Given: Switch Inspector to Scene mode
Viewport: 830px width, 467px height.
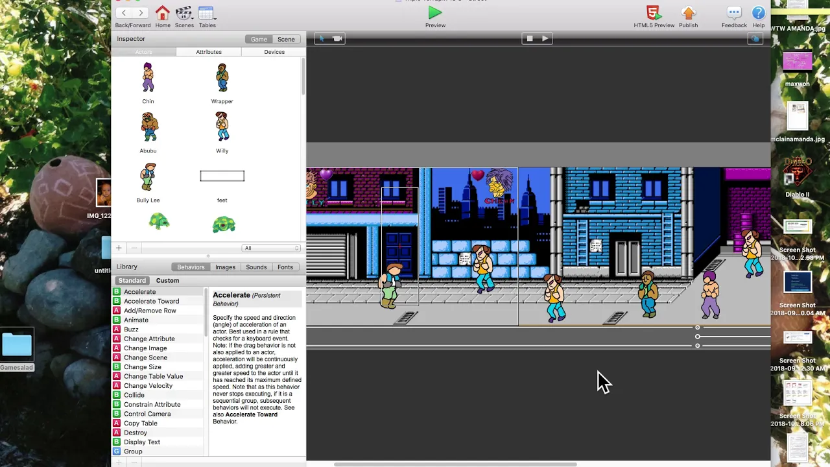Looking at the screenshot, I should click(x=286, y=39).
